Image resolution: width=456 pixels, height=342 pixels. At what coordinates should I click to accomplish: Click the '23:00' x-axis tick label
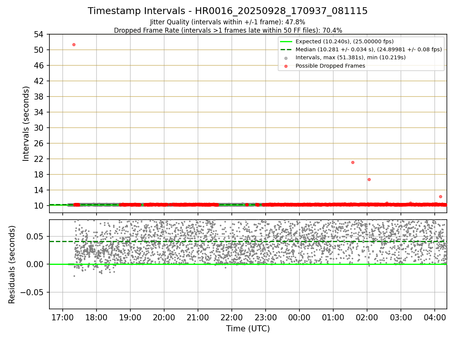pos(265,318)
